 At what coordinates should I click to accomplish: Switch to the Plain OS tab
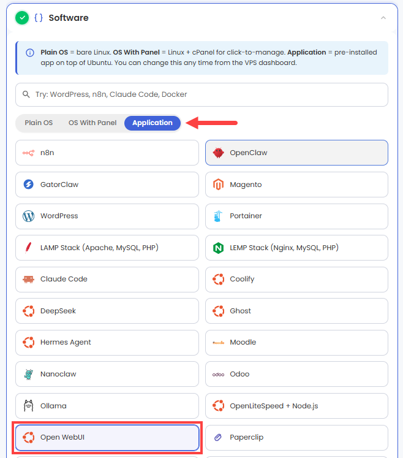[39, 123]
